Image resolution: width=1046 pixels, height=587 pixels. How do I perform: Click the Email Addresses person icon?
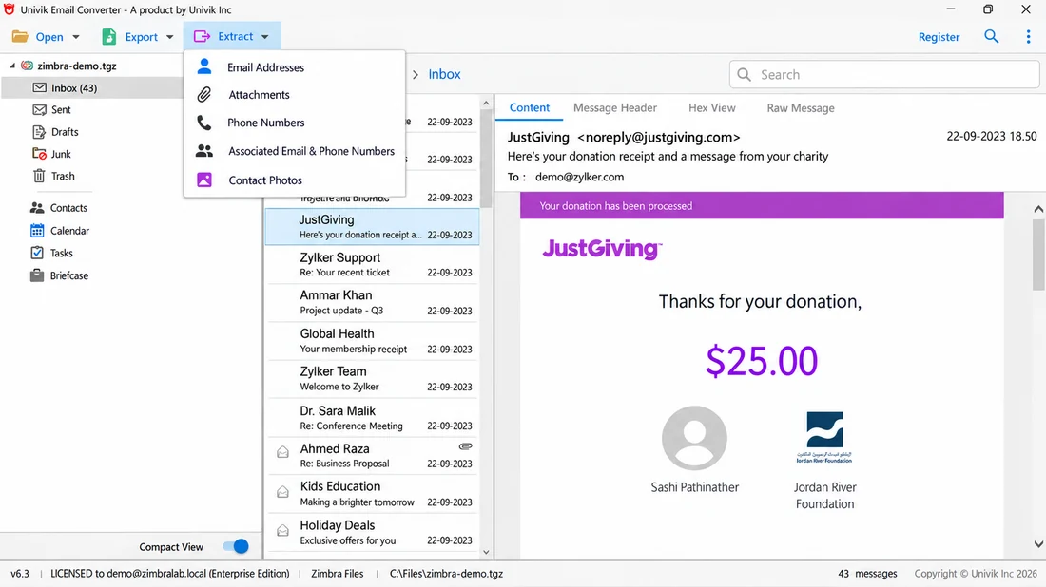pos(204,66)
